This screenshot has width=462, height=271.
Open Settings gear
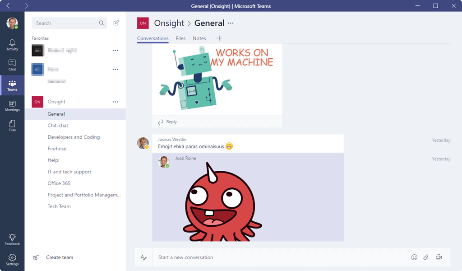[x=12, y=260]
